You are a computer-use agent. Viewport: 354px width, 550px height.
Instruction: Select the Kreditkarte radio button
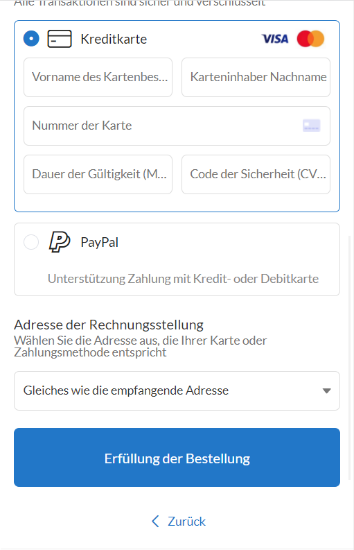click(31, 39)
